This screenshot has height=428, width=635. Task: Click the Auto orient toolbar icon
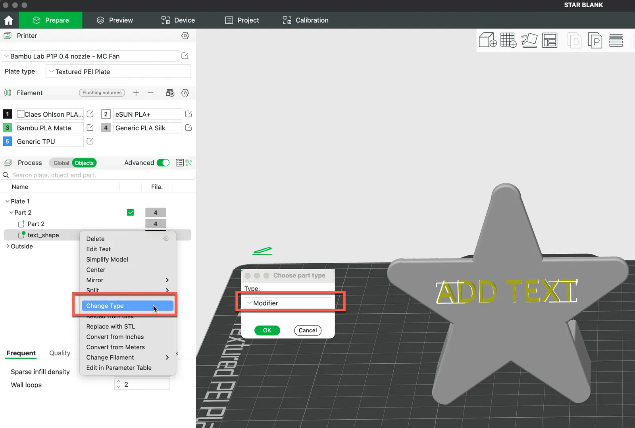click(x=529, y=40)
